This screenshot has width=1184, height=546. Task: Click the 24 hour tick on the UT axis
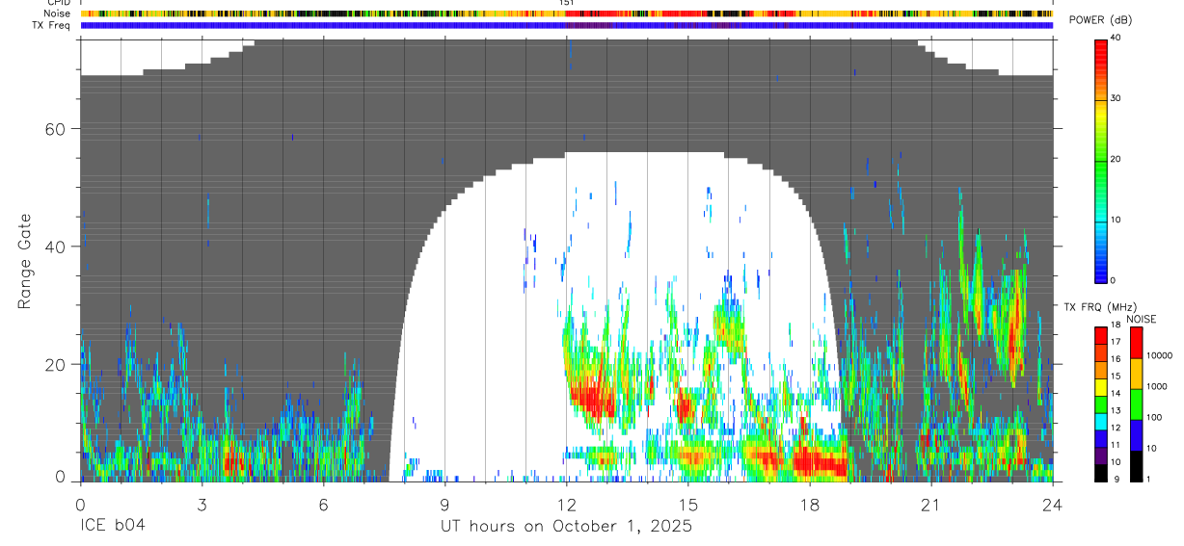coord(1053,505)
